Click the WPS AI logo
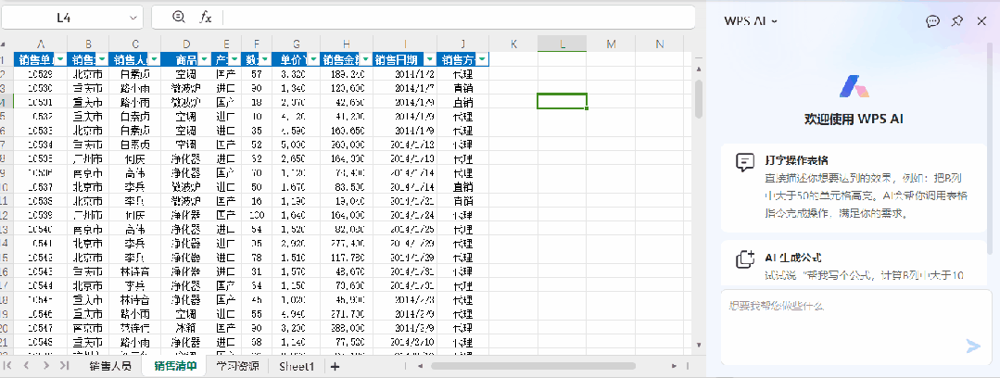 point(854,87)
